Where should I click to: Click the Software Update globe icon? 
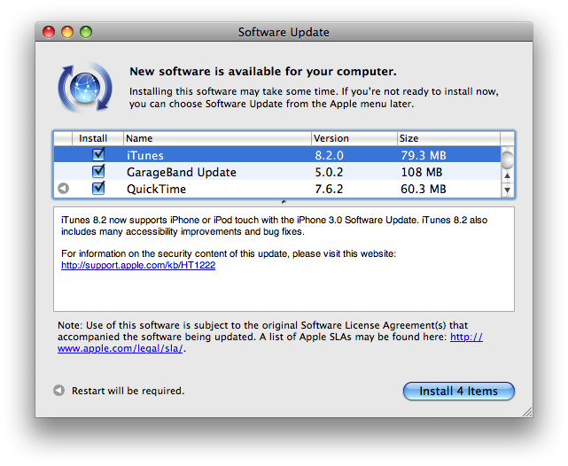tap(84, 87)
